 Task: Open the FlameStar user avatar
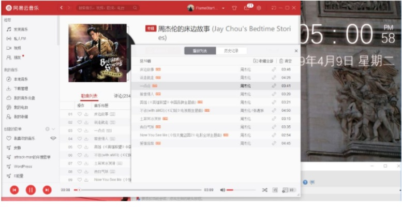click(x=190, y=8)
